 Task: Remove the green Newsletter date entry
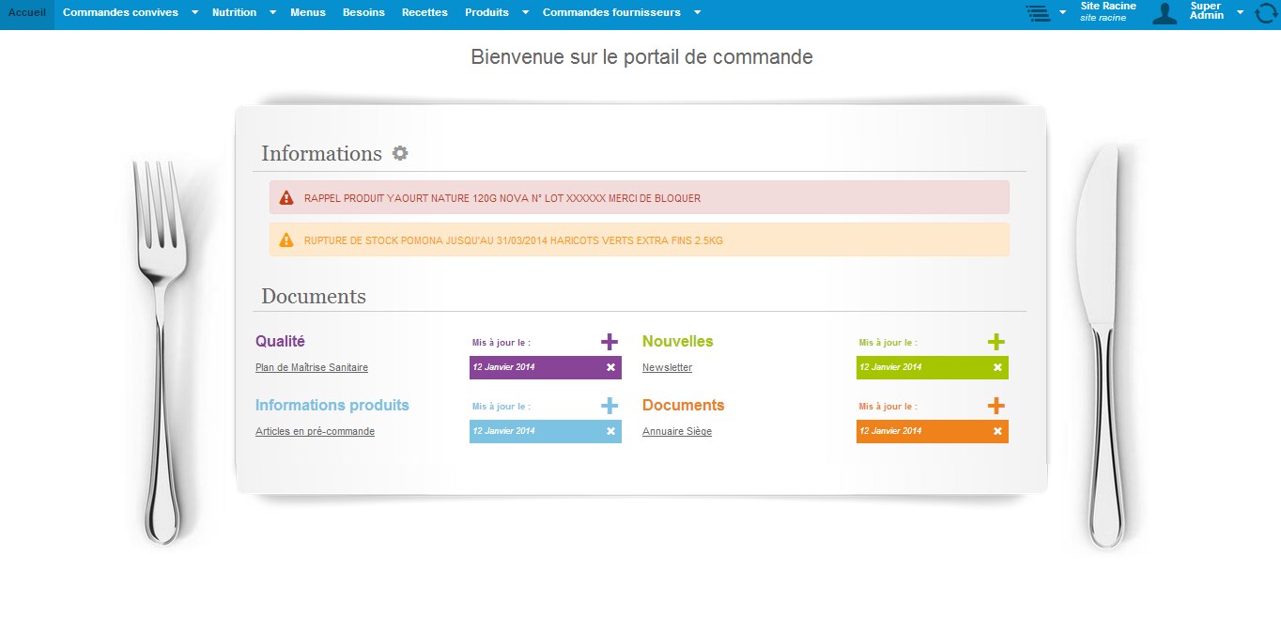tap(997, 367)
